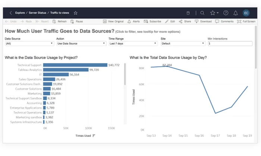261x156 pixels.
Task: Click the Technical Operations label
Action: pos(28,113)
